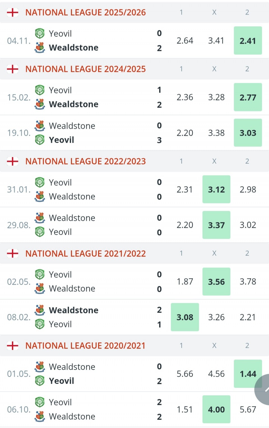Open National League 2024/2025 league header

coord(85,69)
